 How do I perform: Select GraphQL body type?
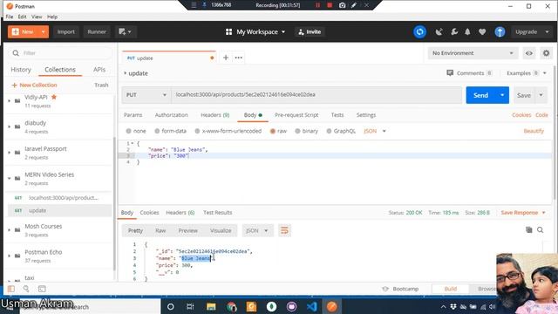(x=329, y=131)
